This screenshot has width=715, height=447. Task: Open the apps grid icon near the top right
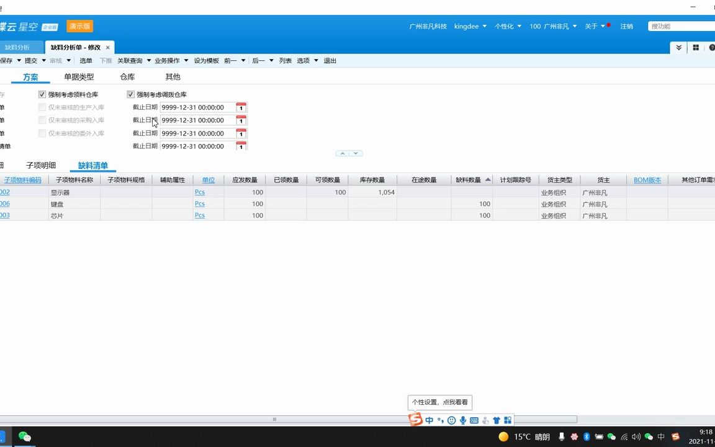coord(696,47)
